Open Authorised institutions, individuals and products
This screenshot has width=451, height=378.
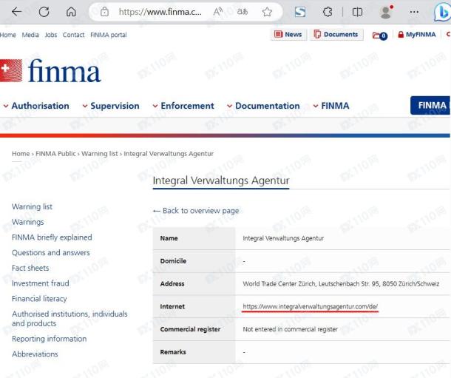coord(69,318)
